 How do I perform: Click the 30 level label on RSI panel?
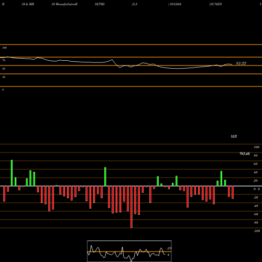(x=4, y=77)
